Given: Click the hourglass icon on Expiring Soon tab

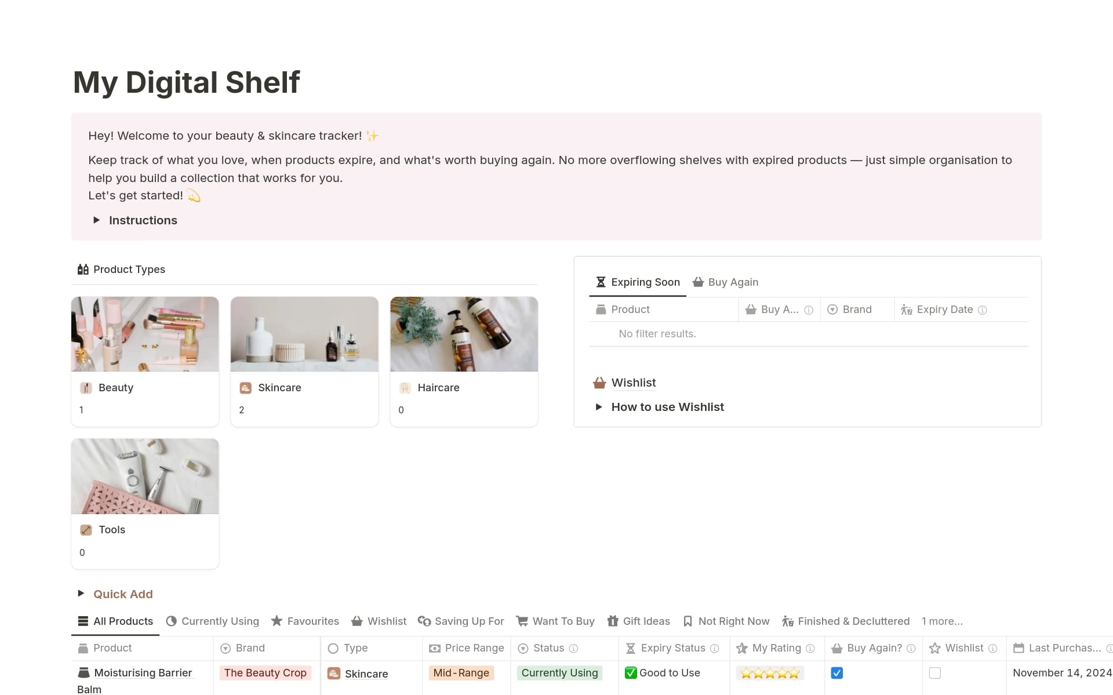Looking at the screenshot, I should pos(601,282).
